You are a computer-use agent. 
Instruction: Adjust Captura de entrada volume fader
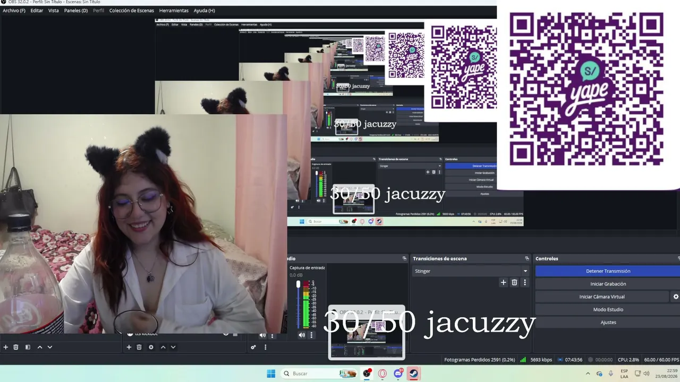[x=298, y=285]
